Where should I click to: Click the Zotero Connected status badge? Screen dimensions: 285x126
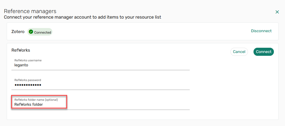[x=40, y=32]
